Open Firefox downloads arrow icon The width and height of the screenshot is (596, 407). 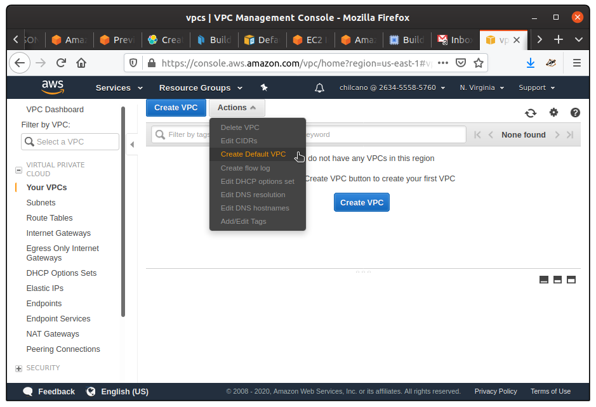pos(531,63)
